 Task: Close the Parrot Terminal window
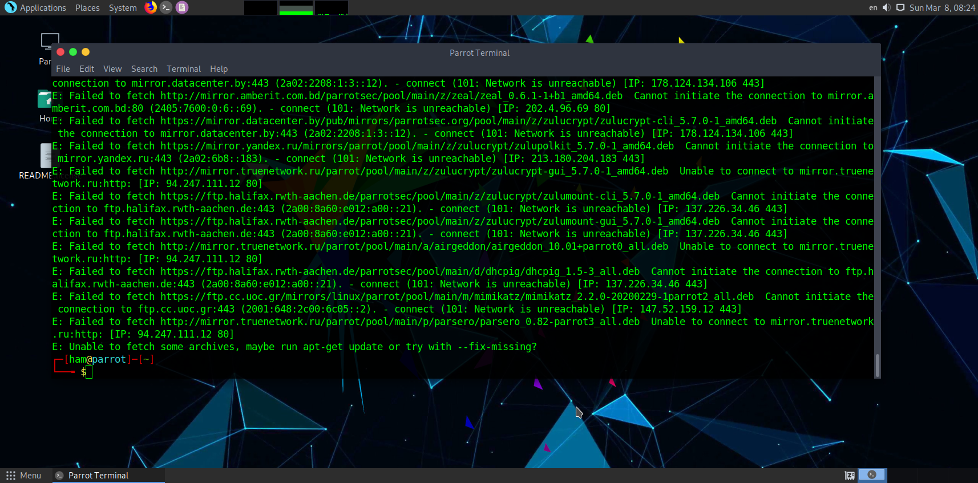coord(60,52)
